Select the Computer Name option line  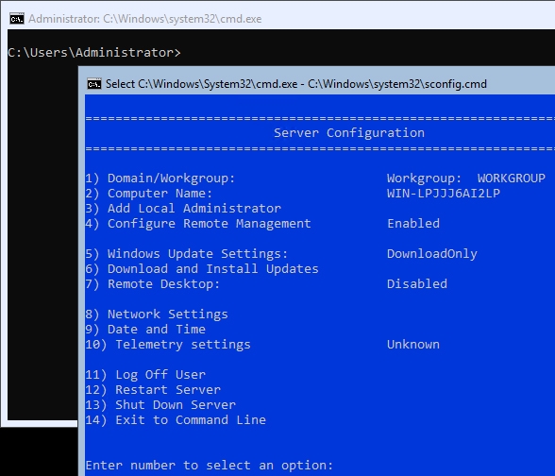293,194
